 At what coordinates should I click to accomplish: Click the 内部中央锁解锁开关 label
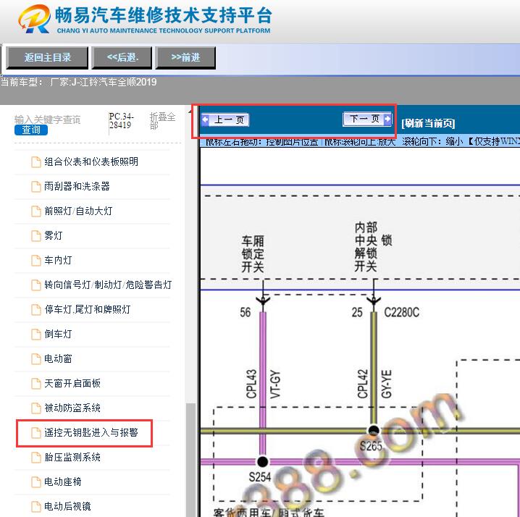point(373,247)
